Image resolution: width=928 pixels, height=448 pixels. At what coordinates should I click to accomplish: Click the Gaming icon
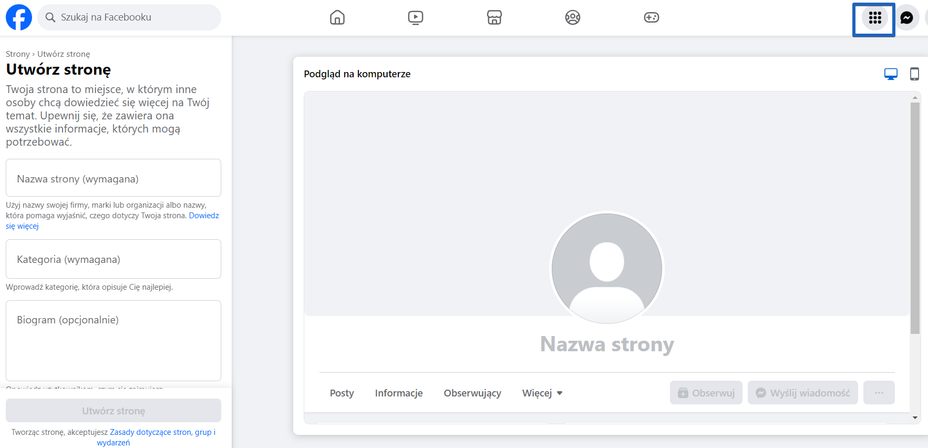651,17
